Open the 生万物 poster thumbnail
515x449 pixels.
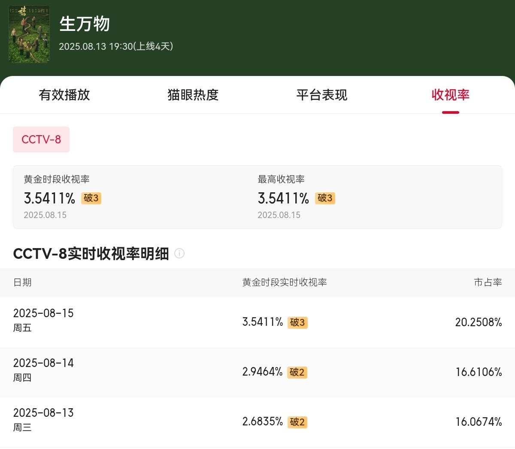coord(29,34)
